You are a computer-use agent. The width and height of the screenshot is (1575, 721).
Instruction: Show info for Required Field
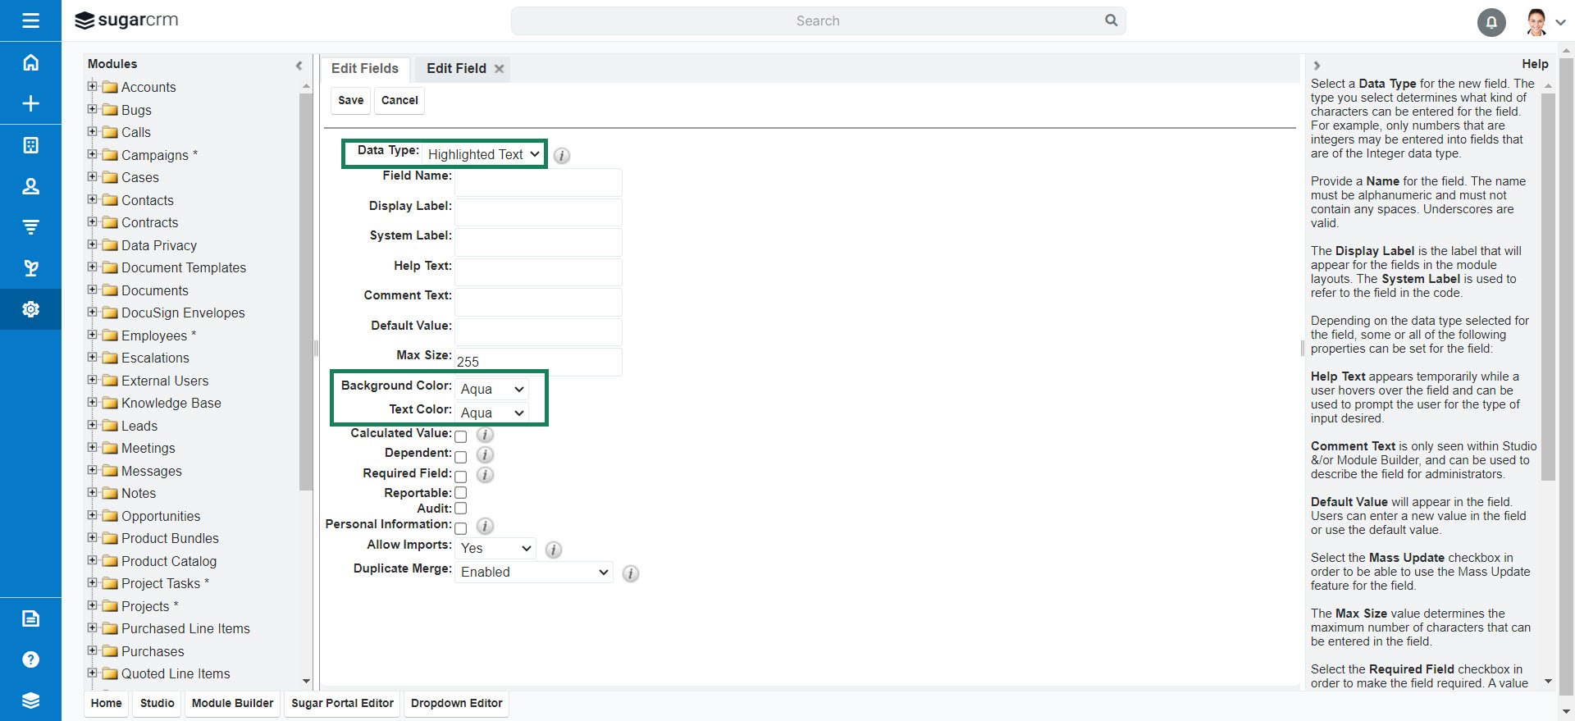click(x=485, y=475)
